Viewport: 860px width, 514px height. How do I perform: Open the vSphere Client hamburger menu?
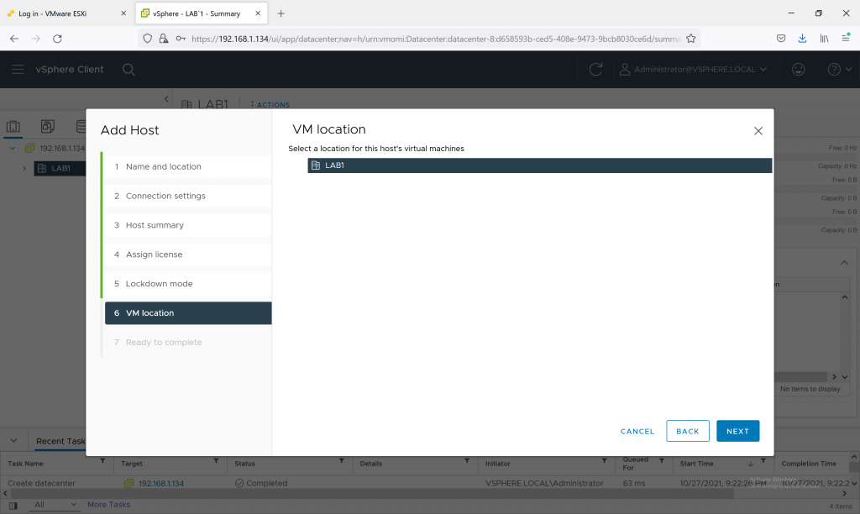click(x=18, y=69)
